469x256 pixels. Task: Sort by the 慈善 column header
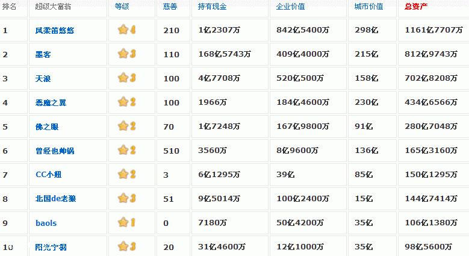(x=170, y=7)
